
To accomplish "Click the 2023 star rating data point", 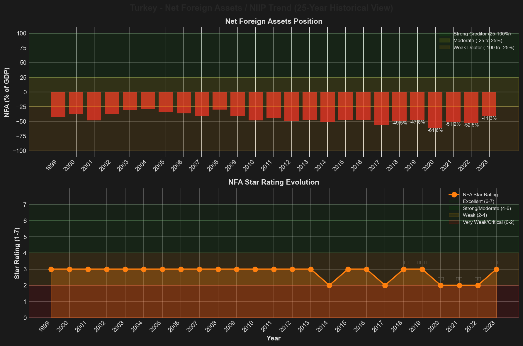I will pos(496,269).
